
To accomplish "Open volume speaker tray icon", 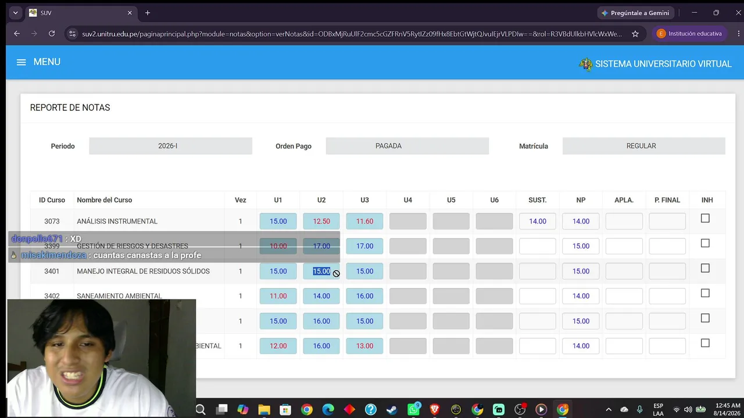I will click(x=688, y=410).
